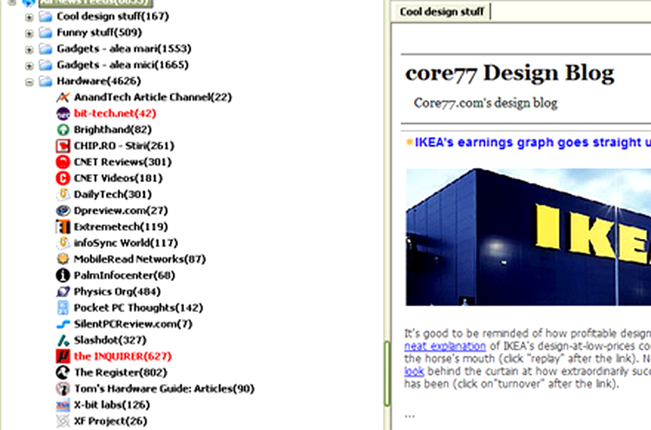Click the Tom's Hardware Guide icon

pyautogui.click(x=62, y=388)
